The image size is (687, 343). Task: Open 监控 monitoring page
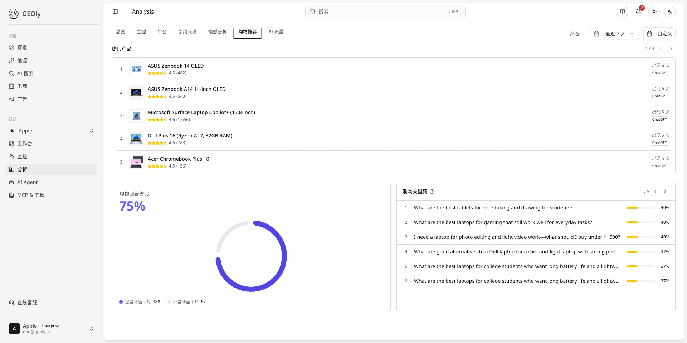coord(52,156)
